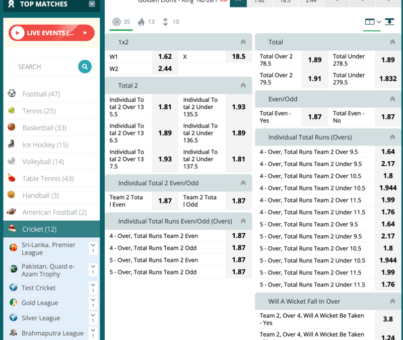Collapse all markets using the download-arrow icon
This screenshot has width=403, height=340.
pyautogui.click(x=389, y=22)
